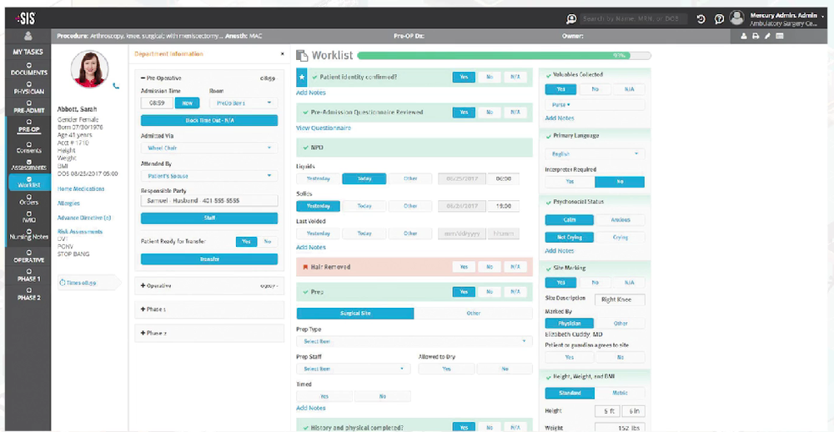Click the Transfer button

click(209, 259)
